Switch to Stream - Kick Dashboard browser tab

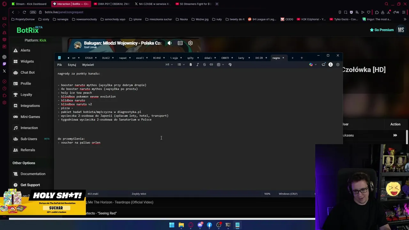coord(29,4)
